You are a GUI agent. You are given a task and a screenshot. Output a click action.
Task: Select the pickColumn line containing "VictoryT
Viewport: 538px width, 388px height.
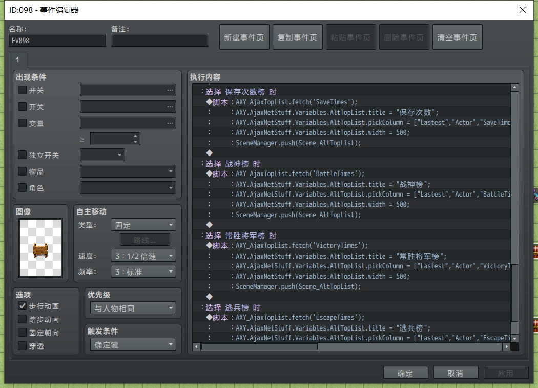click(351, 266)
